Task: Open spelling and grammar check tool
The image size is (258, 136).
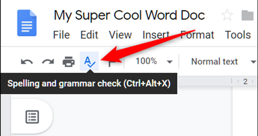Action: pyautogui.click(x=89, y=61)
